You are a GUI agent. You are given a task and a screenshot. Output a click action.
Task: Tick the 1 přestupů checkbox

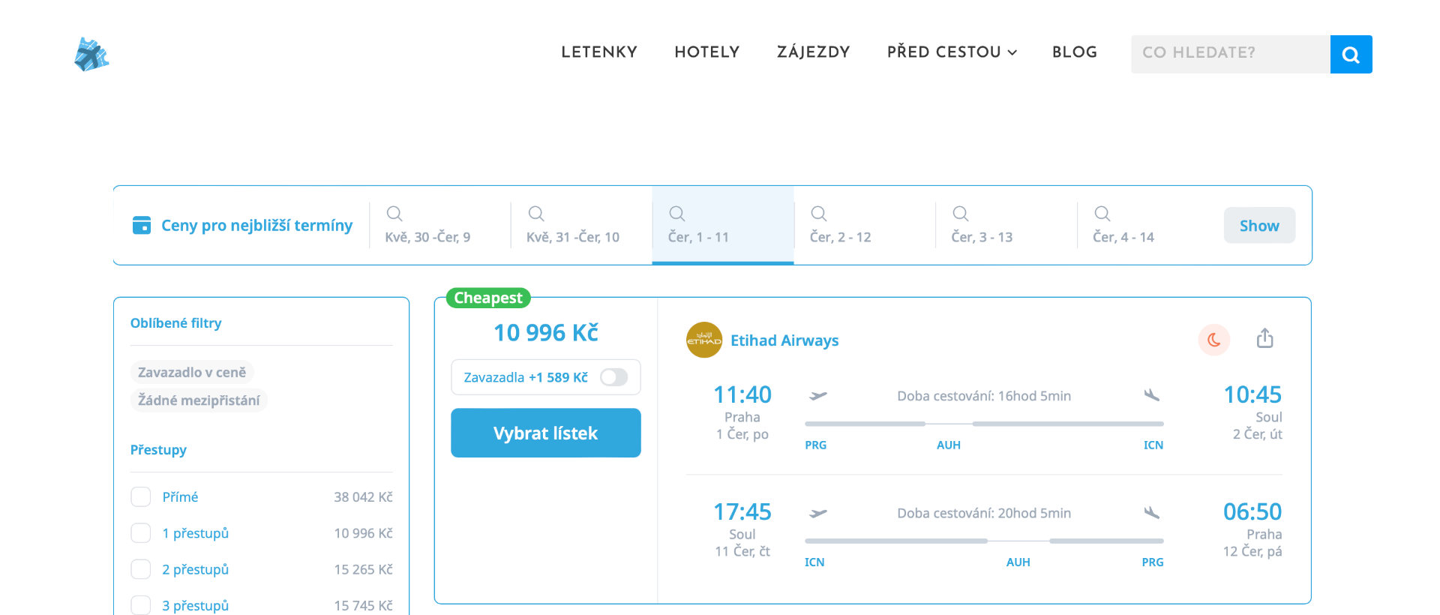141,533
